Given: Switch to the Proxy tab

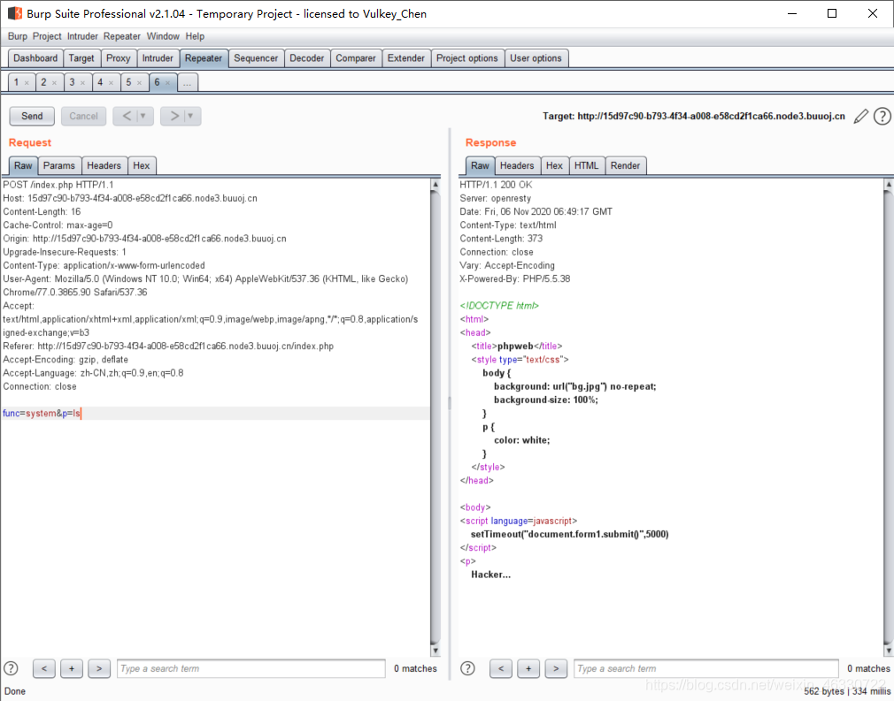Looking at the screenshot, I should (x=119, y=58).
